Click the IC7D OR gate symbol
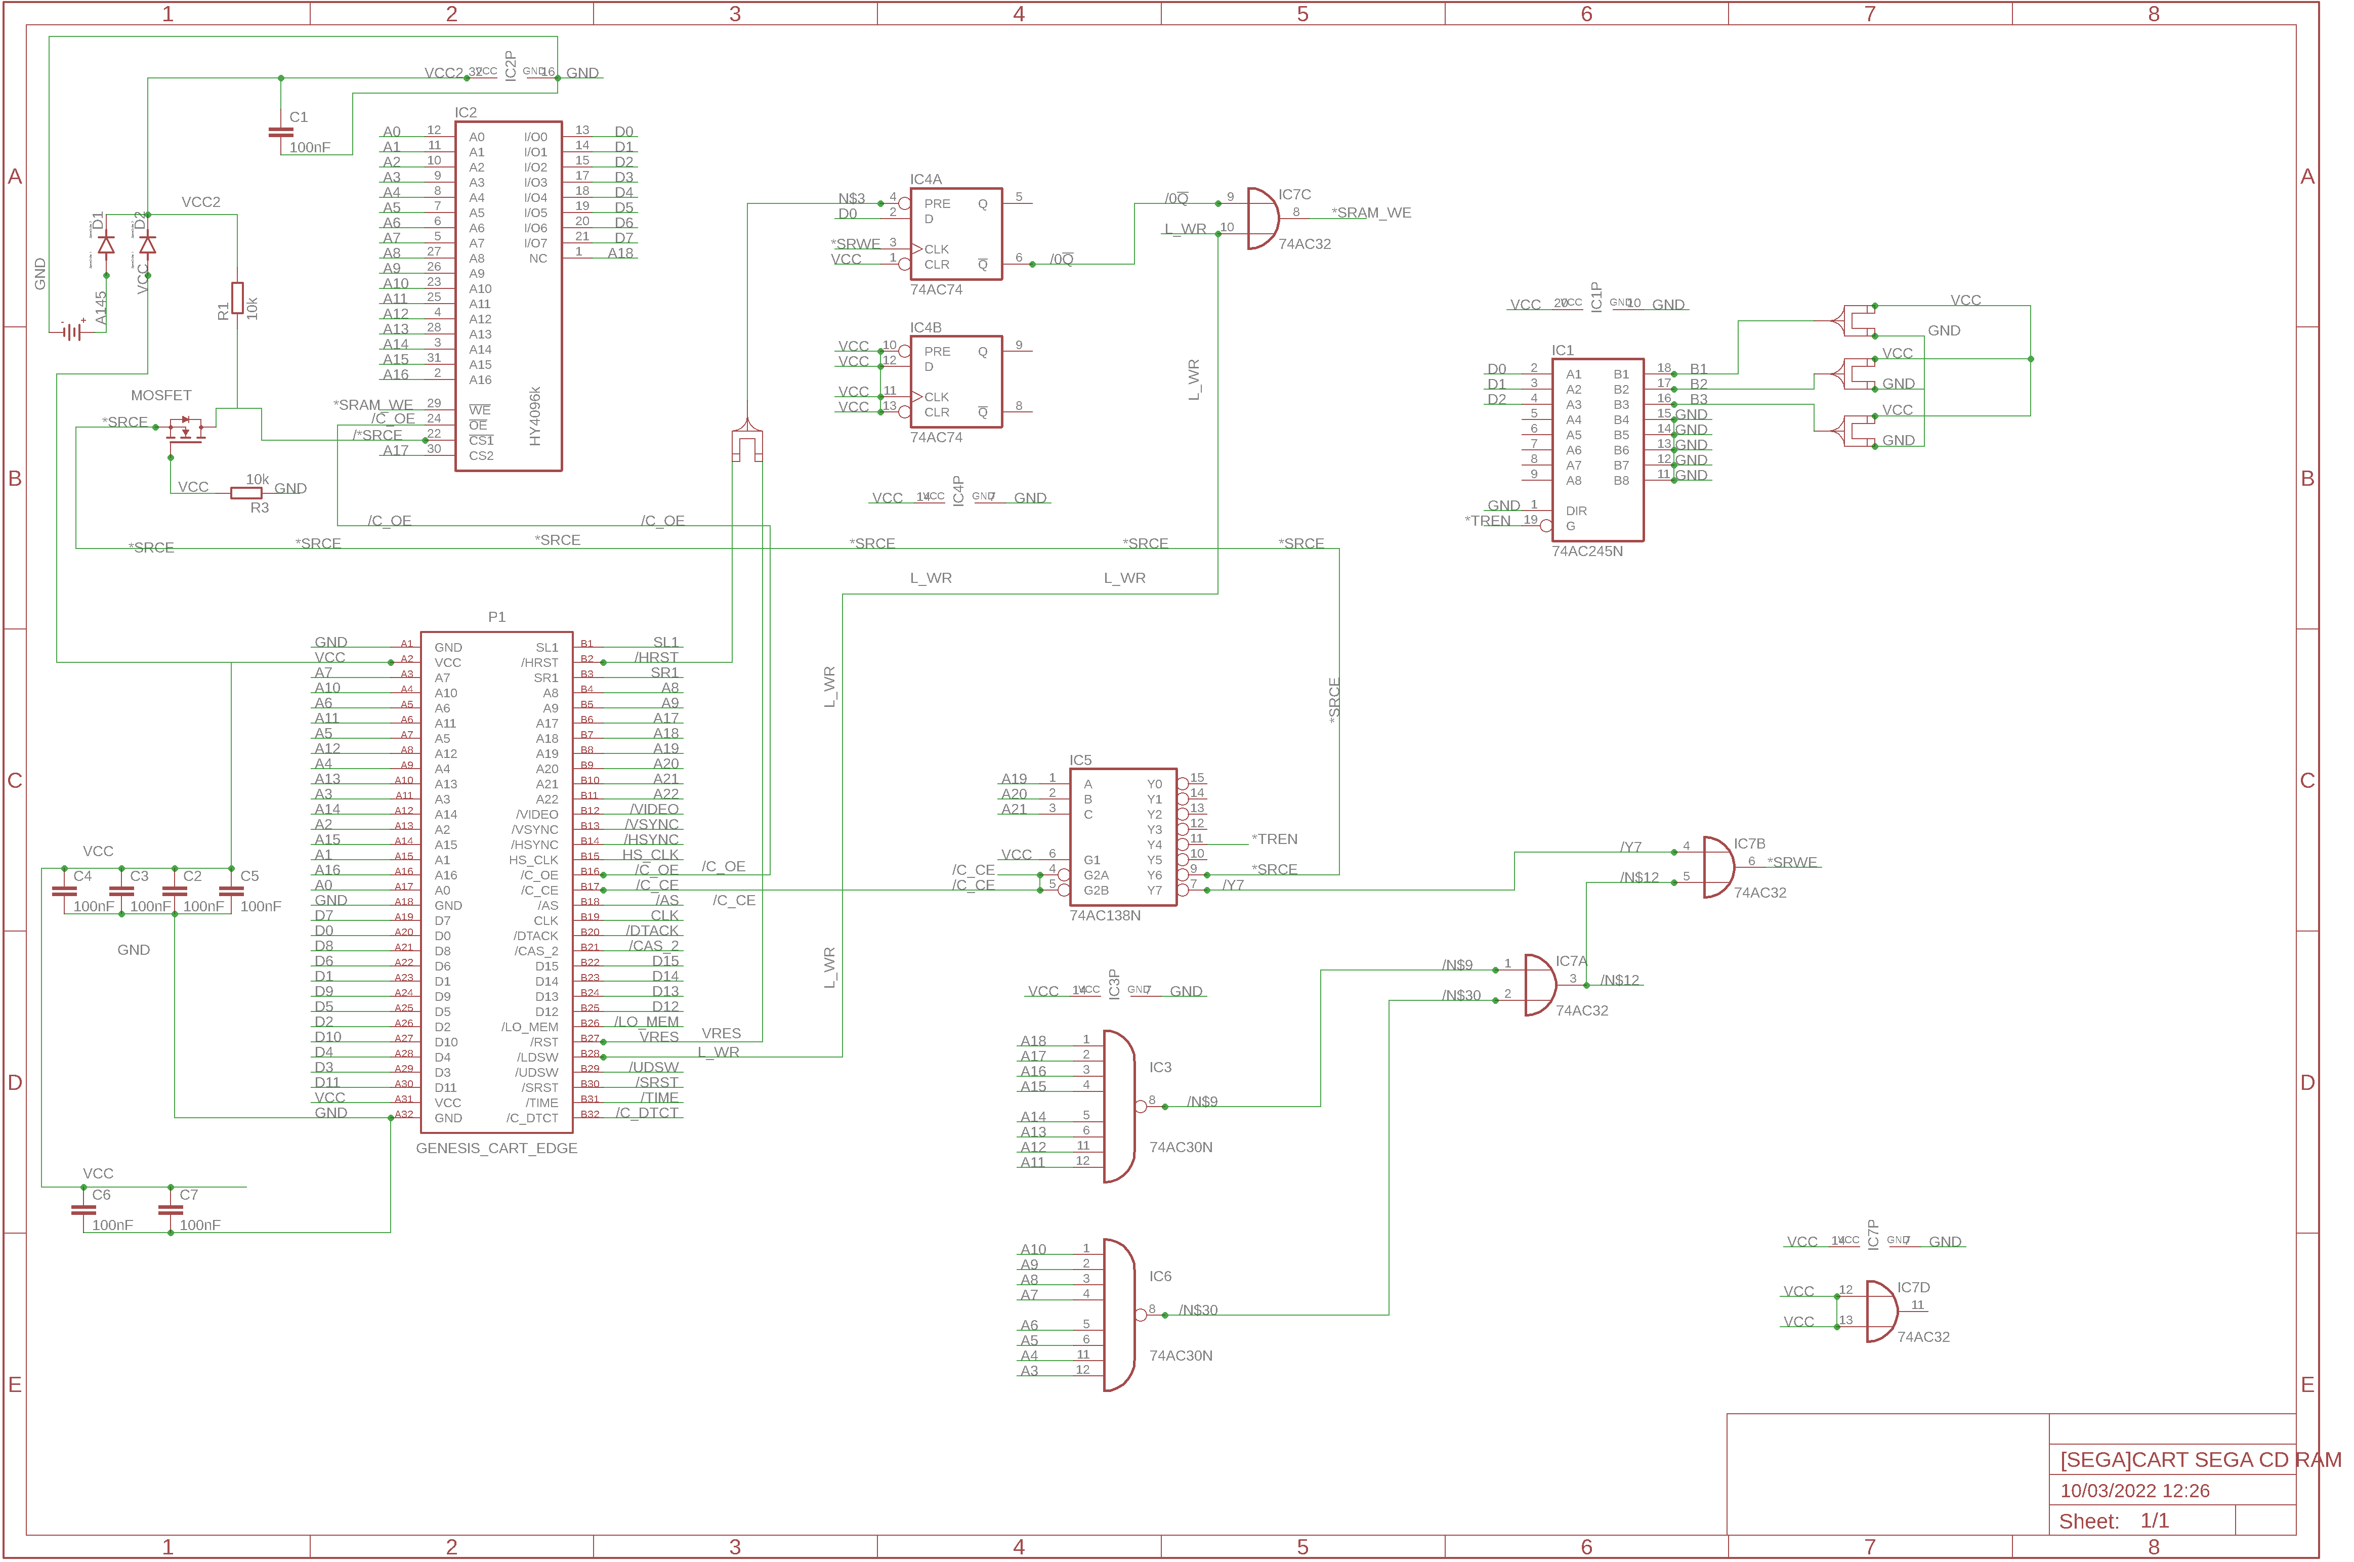 1881,1311
